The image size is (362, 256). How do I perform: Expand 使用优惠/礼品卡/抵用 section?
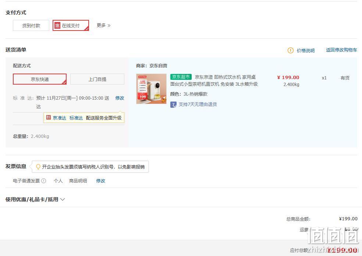(35, 199)
